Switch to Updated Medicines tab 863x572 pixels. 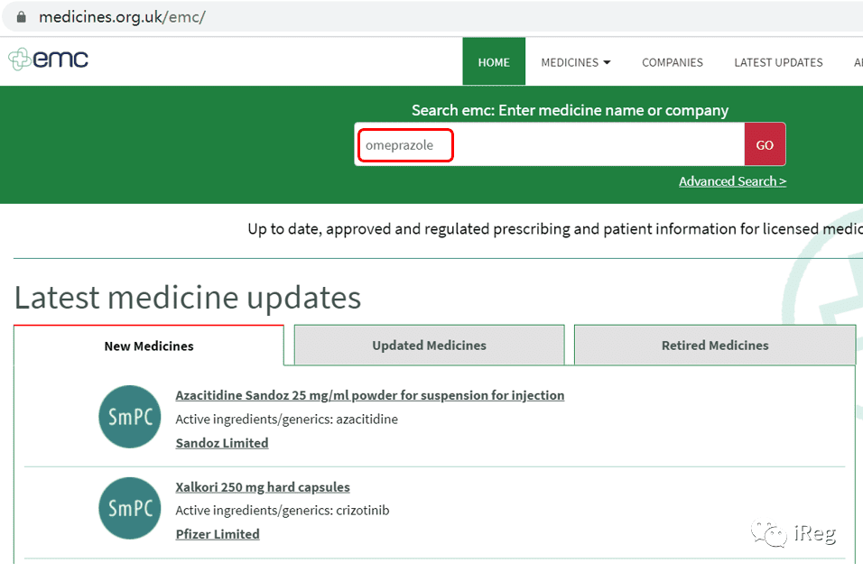430,346
